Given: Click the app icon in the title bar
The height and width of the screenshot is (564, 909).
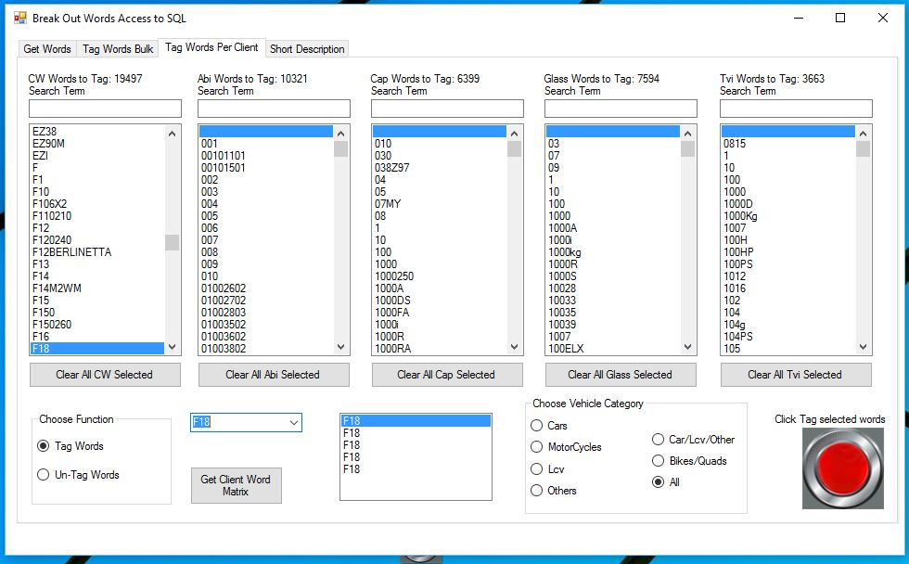Looking at the screenshot, I should pos(20,18).
